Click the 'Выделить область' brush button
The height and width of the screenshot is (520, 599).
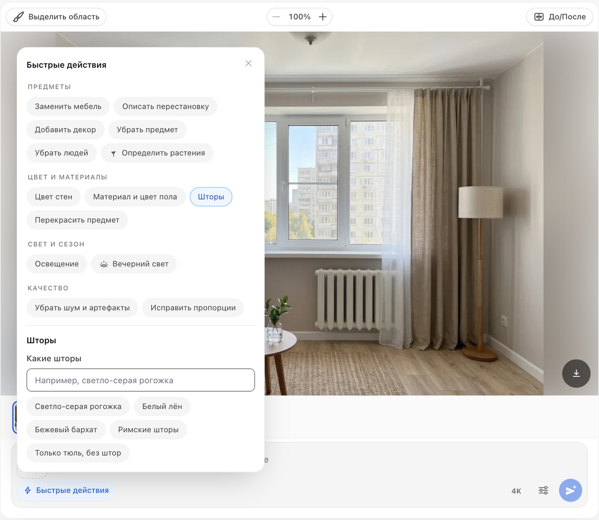56,17
